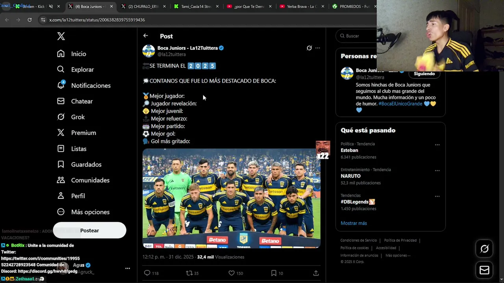Open Grok from the sidebar

click(71, 117)
